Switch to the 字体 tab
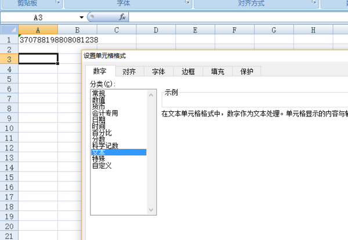The height and width of the screenshot is (240, 348). (159, 71)
